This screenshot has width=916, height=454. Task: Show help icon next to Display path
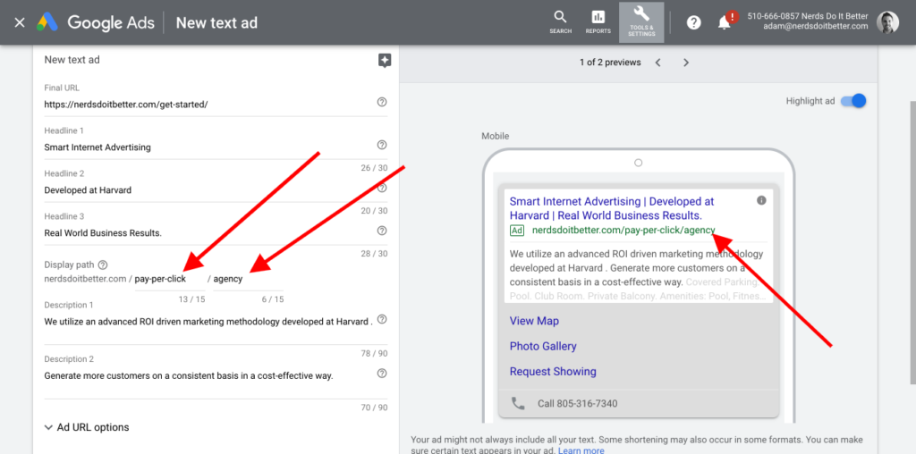(103, 265)
